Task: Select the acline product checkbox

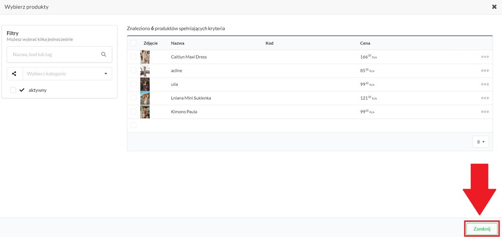Action: [x=133, y=70]
